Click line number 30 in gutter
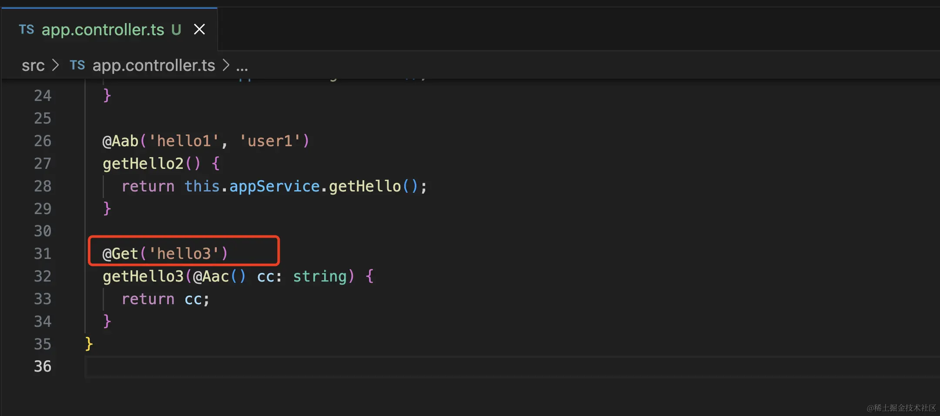The image size is (940, 416). click(43, 231)
